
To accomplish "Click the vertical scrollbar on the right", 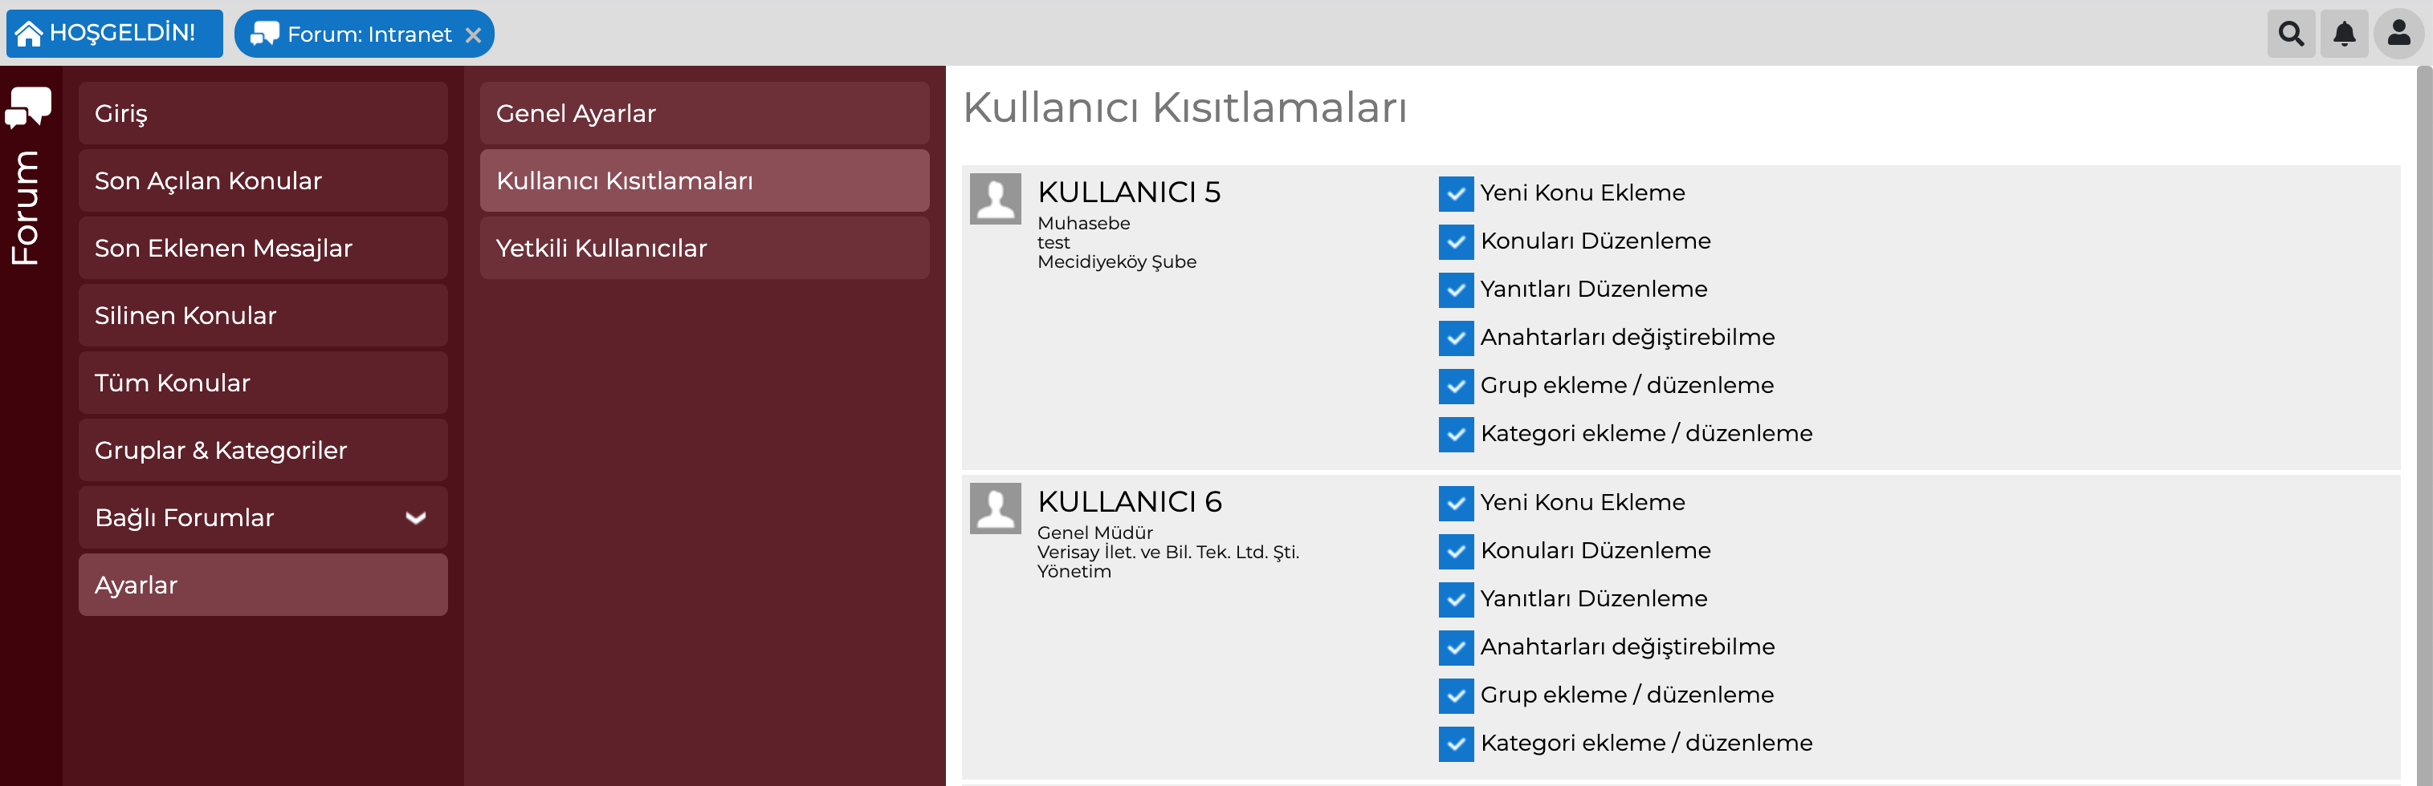I will (x=2423, y=424).
